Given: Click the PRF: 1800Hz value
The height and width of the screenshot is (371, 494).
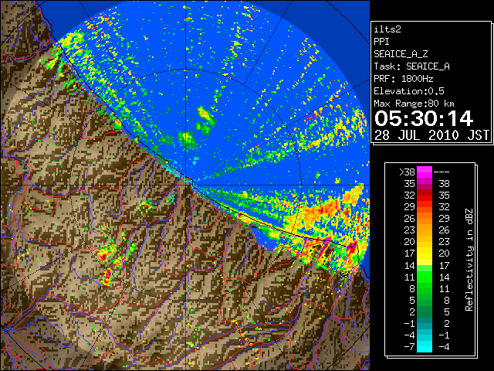Looking at the screenshot, I should [x=404, y=79].
